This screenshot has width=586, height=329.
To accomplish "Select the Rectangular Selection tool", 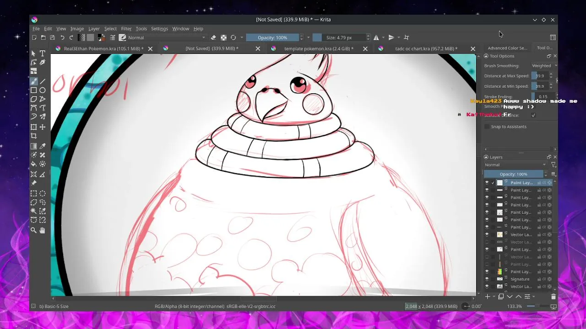I will tap(34, 193).
